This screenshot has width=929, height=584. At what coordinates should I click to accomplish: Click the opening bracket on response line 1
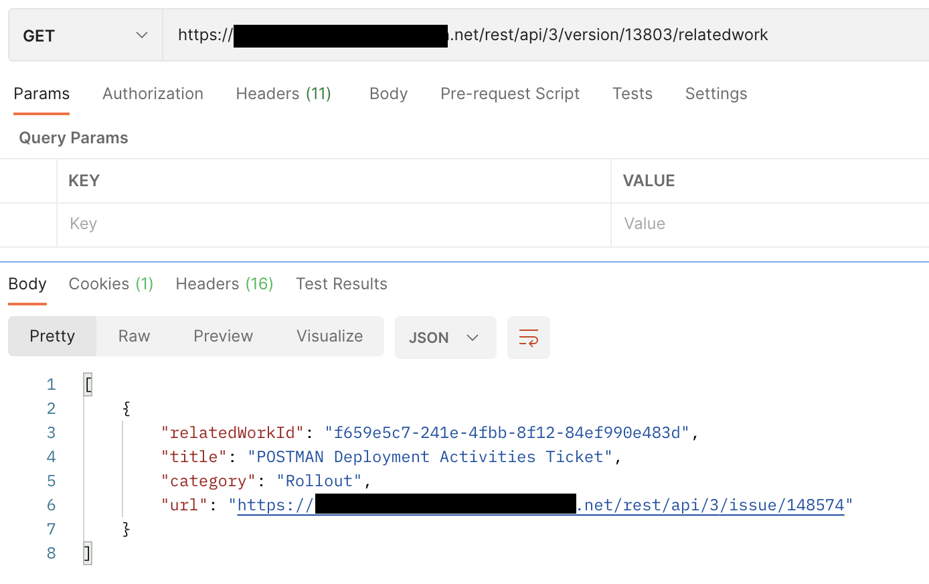pos(88,384)
